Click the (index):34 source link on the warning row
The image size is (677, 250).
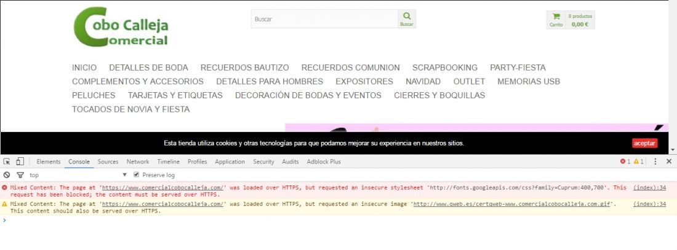pyautogui.click(x=649, y=204)
